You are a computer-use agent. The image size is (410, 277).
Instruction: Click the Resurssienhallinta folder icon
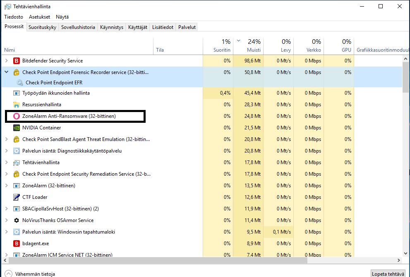[17, 105]
